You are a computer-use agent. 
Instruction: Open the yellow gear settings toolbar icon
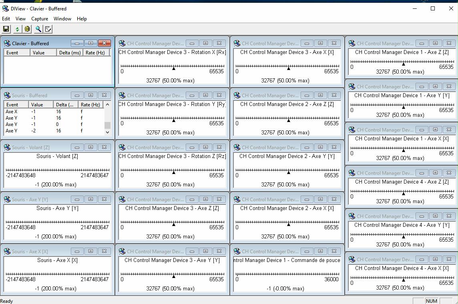[x=27, y=29]
